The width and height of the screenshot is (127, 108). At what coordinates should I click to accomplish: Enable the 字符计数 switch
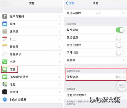120,53
